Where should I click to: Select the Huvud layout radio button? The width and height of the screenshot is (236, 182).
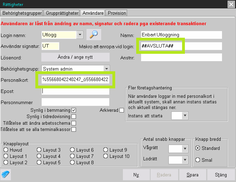click(x=6, y=150)
